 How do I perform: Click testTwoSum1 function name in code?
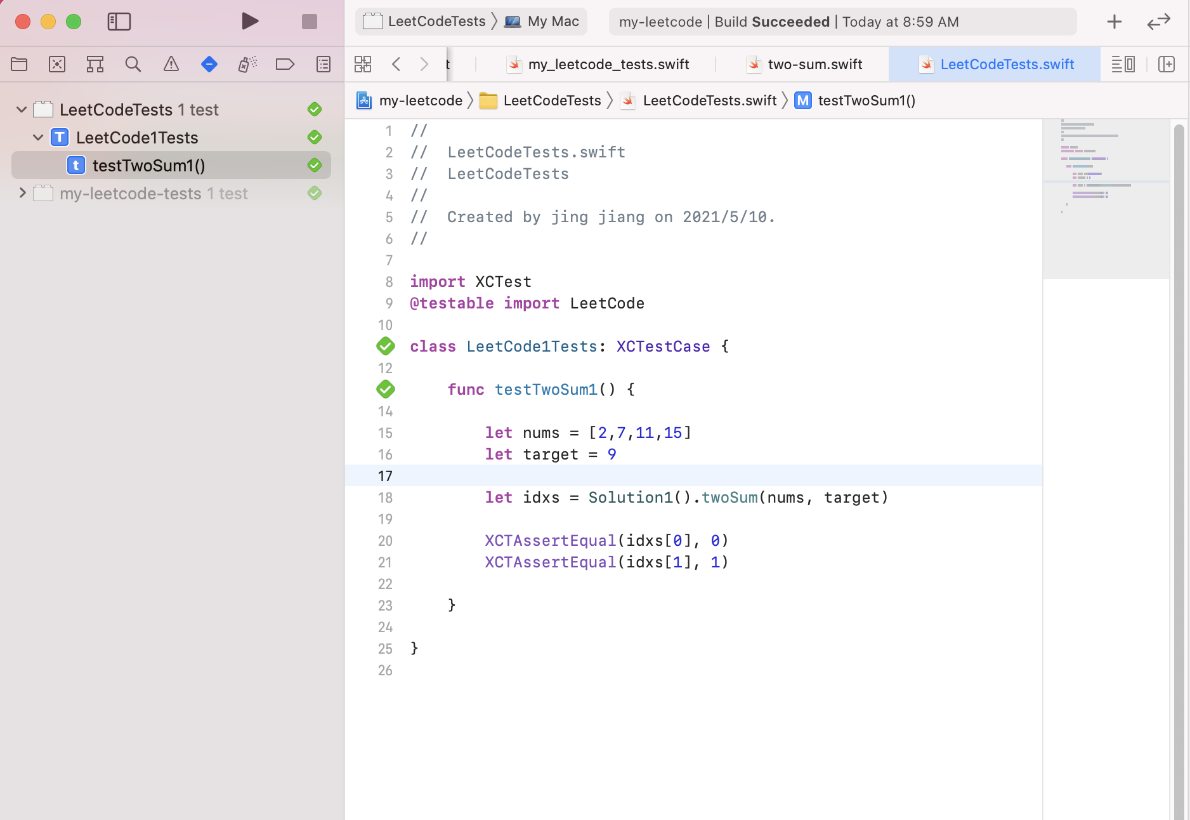546,390
